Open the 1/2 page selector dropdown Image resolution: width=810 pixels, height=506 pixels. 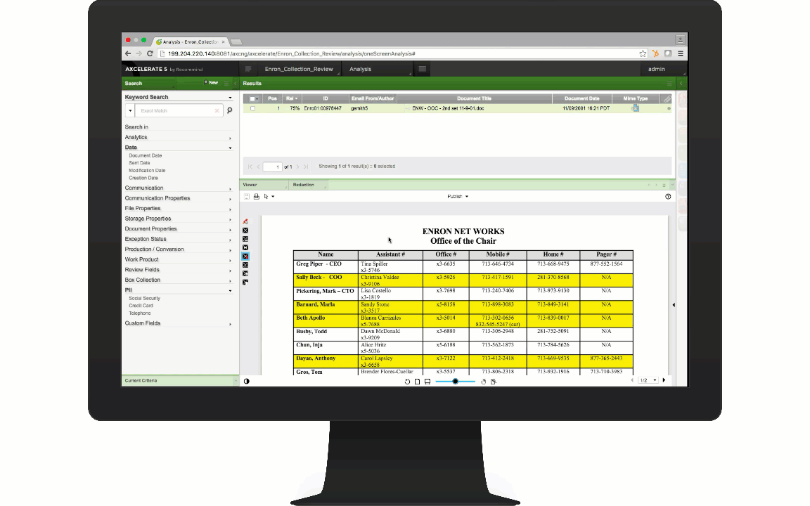tap(648, 380)
